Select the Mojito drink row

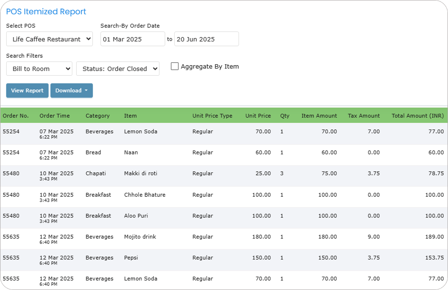(224, 237)
